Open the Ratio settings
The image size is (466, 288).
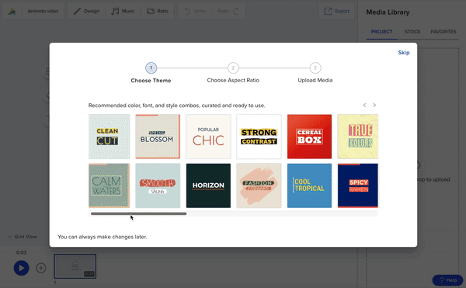coord(158,12)
